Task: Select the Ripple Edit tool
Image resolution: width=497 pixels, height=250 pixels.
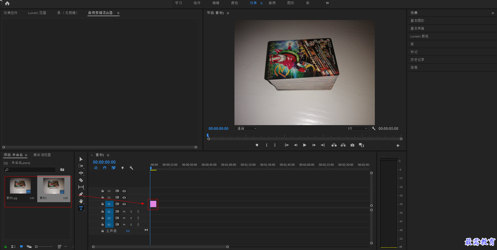Action: [x=81, y=173]
